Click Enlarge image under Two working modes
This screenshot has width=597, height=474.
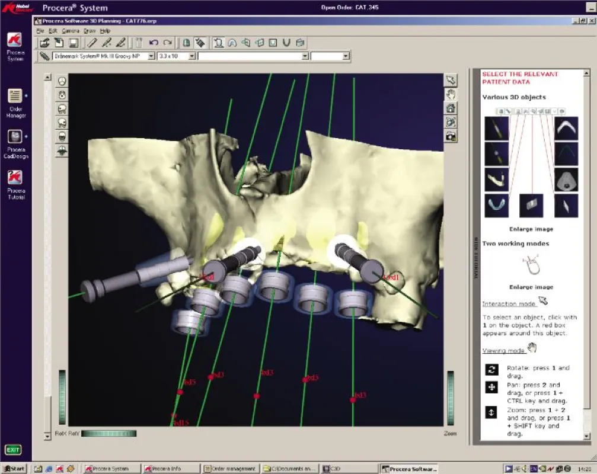pyautogui.click(x=531, y=287)
